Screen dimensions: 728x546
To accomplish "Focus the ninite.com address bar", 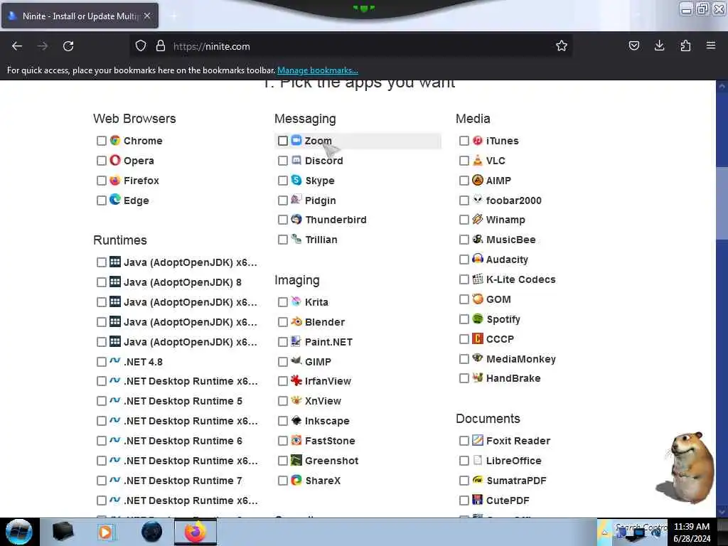I will pos(350,46).
